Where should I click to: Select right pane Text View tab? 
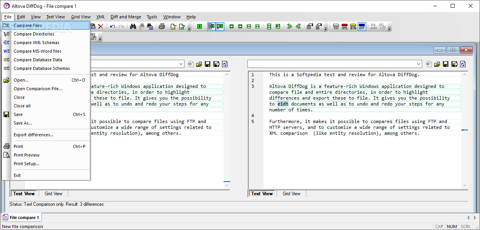click(x=262, y=194)
